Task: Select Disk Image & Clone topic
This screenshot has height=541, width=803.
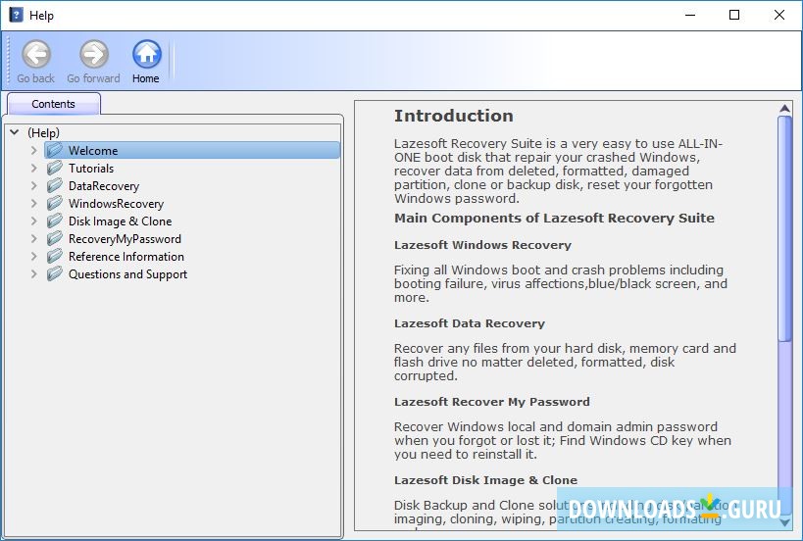Action: (121, 221)
